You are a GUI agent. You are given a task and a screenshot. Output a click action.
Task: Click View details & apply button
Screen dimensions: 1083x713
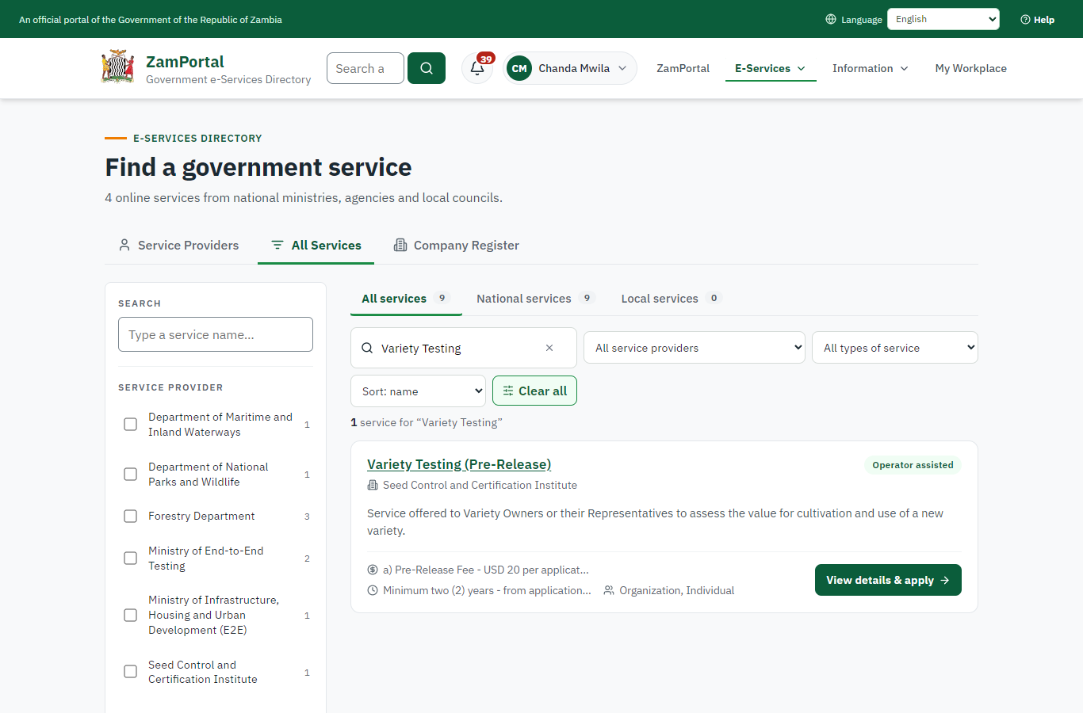[888, 580]
